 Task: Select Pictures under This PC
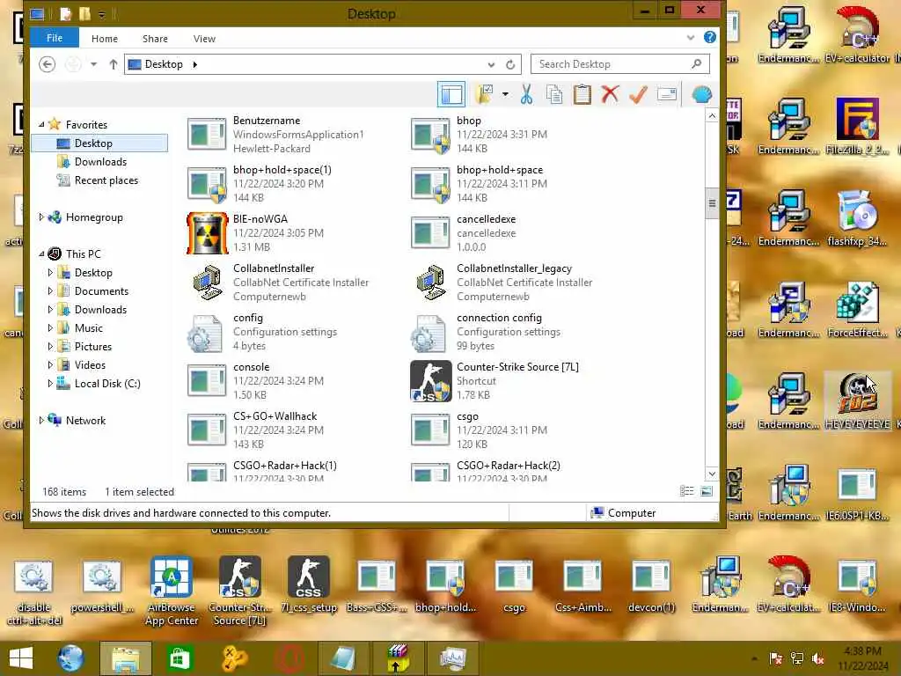pyautogui.click(x=93, y=346)
